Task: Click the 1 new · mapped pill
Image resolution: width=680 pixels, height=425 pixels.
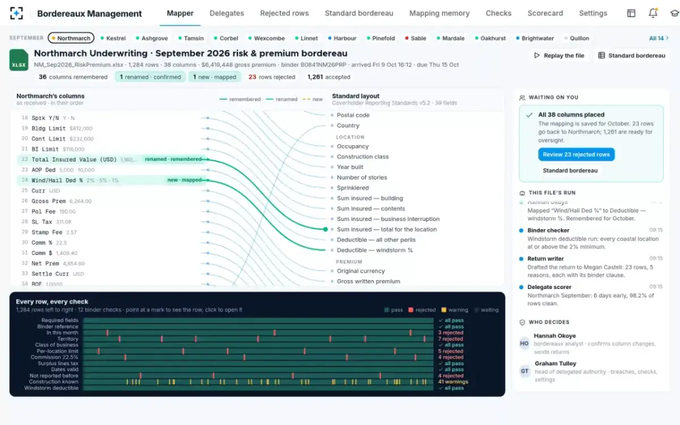Action: click(215, 76)
